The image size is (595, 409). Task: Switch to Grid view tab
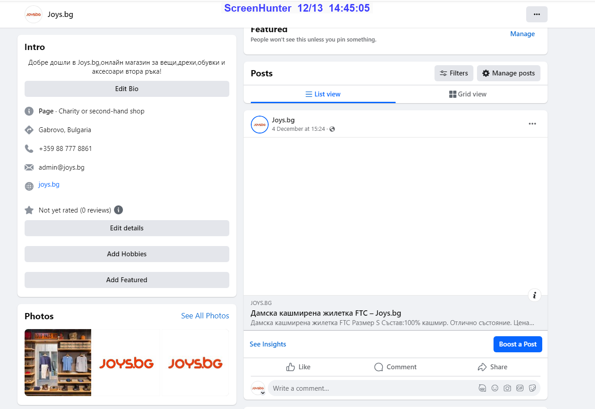tap(468, 94)
